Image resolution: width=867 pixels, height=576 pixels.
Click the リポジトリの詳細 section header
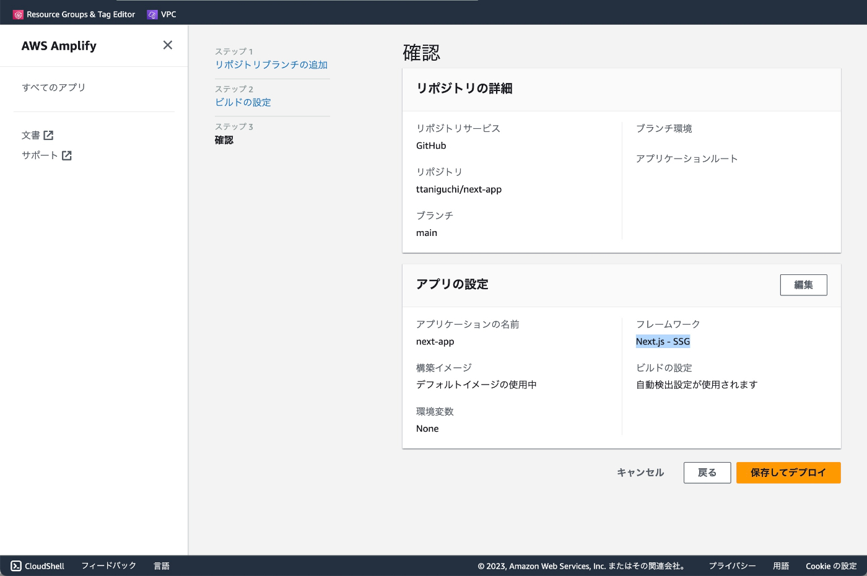click(x=464, y=89)
